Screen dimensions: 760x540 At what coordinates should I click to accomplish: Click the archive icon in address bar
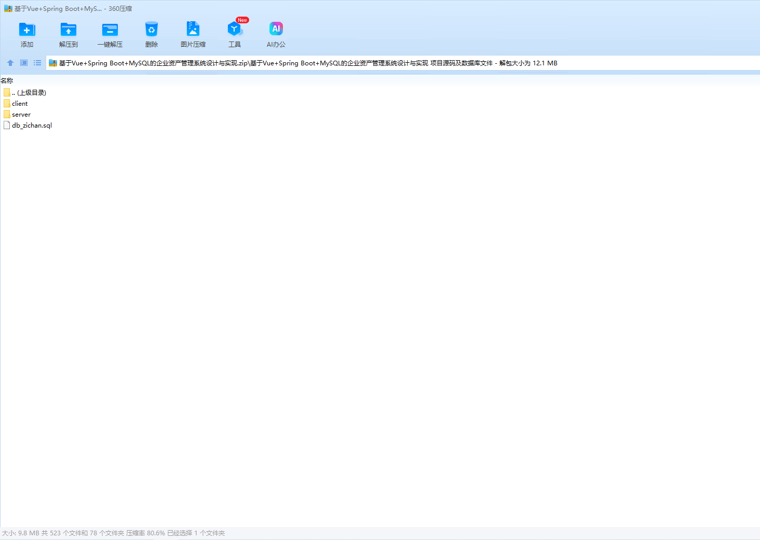[x=53, y=63]
